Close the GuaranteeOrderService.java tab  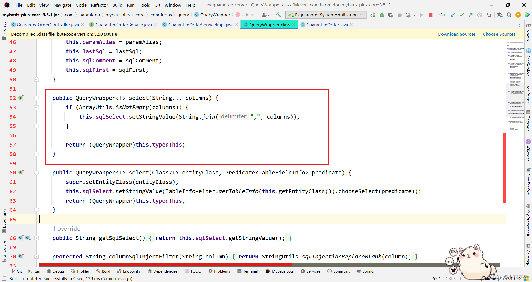point(155,25)
